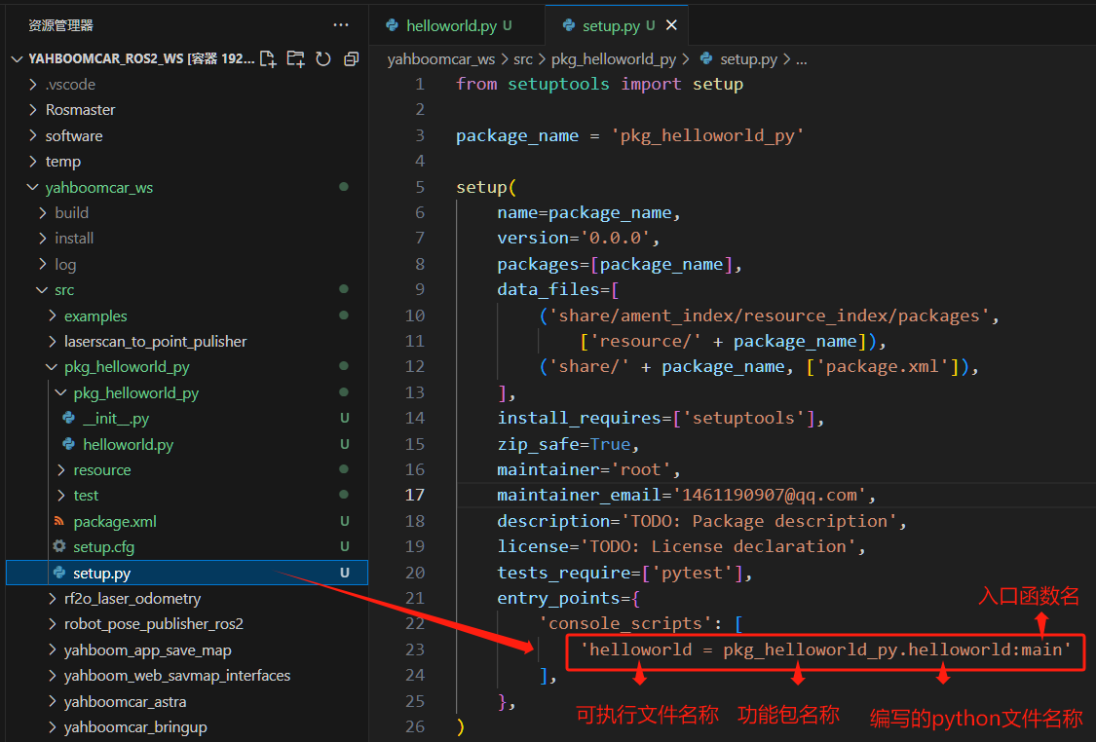Select the setup.py editor tab
This screenshot has height=742, width=1096.
pos(610,26)
